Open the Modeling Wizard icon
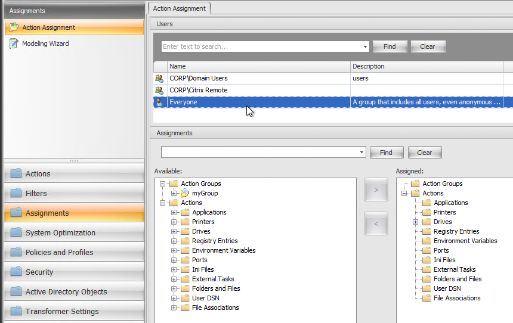The height and width of the screenshot is (323, 513). pyautogui.click(x=14, y=44)
